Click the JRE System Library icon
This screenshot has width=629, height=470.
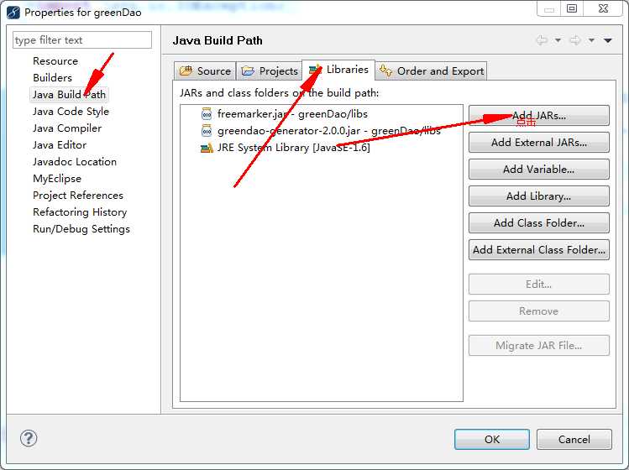[207, 148]
